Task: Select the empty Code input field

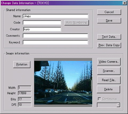Action: pyautogui.click(x=42, y=23)
